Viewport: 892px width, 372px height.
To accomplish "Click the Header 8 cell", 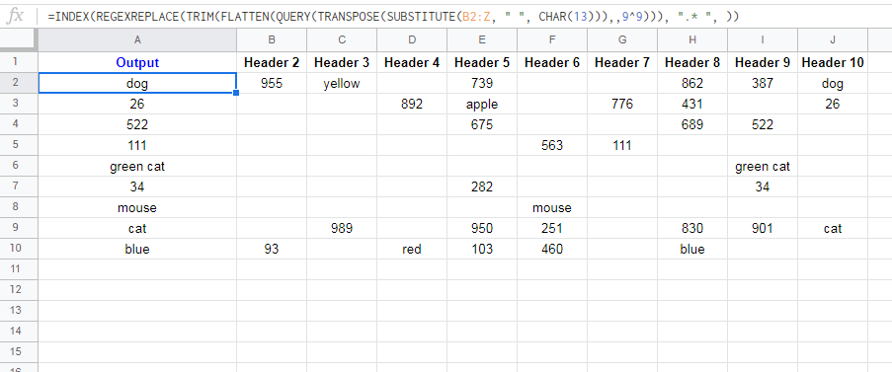I will coord(692,62).
